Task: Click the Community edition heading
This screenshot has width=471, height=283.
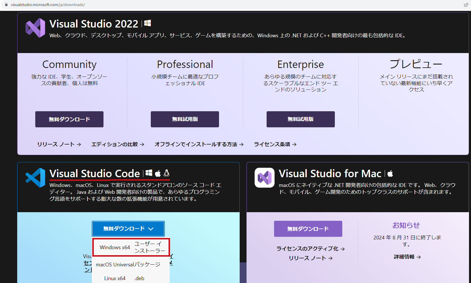Action: tap(69, 65)
